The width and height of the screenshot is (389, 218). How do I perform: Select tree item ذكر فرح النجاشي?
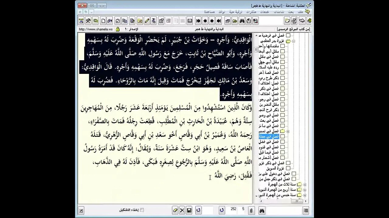269,110
